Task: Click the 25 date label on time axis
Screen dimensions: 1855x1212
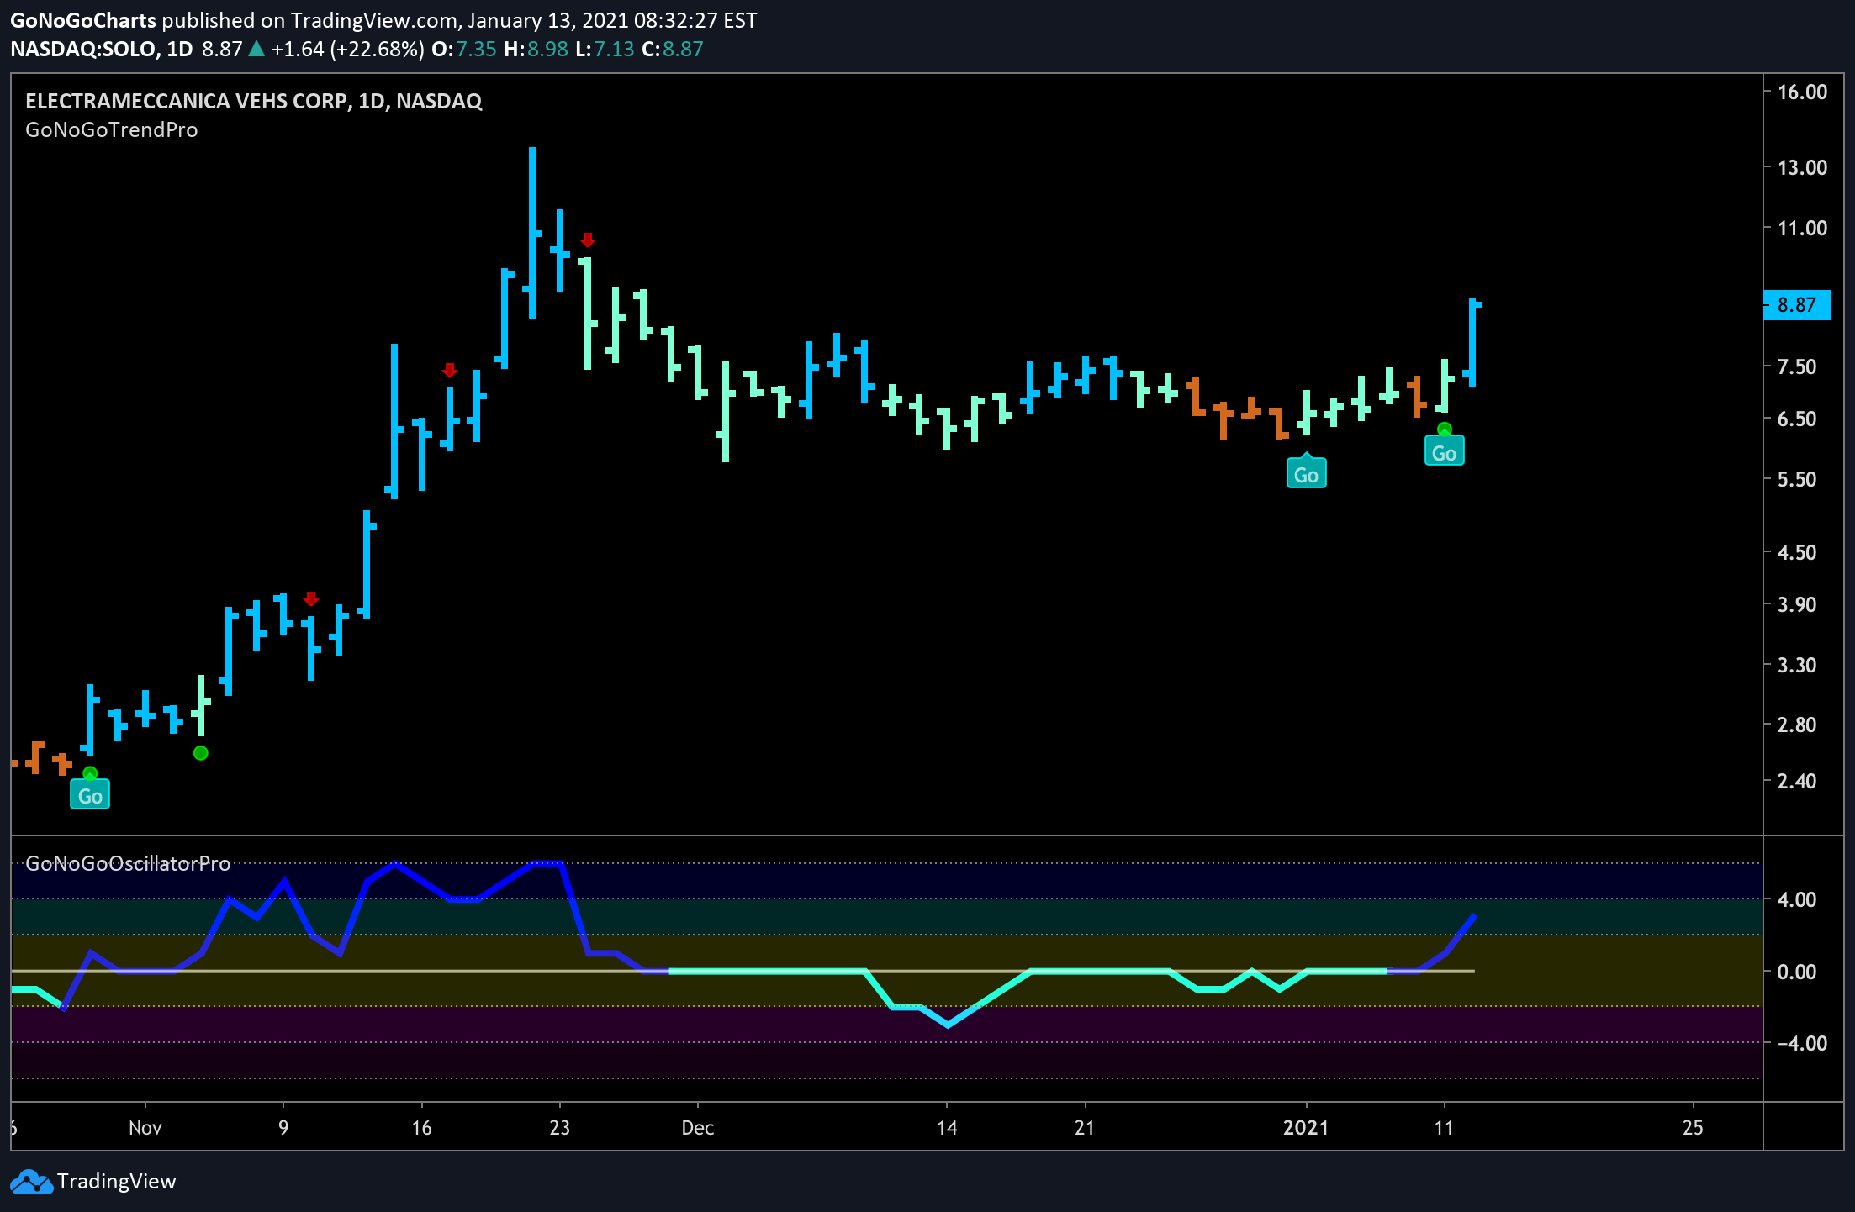Action: tap(1693, 1128)
